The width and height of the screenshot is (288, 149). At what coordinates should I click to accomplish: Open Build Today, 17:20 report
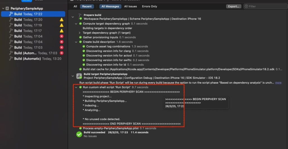pos(33,20)
